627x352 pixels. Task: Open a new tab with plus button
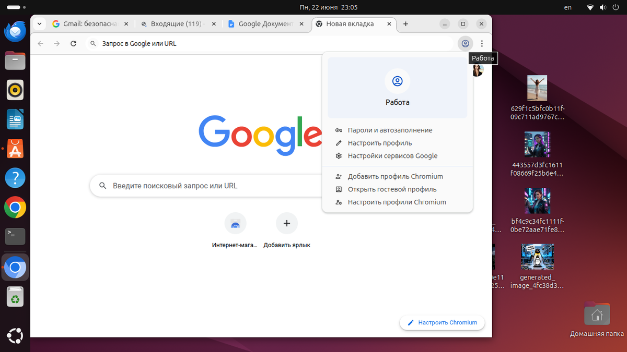(x=406, y=24)
